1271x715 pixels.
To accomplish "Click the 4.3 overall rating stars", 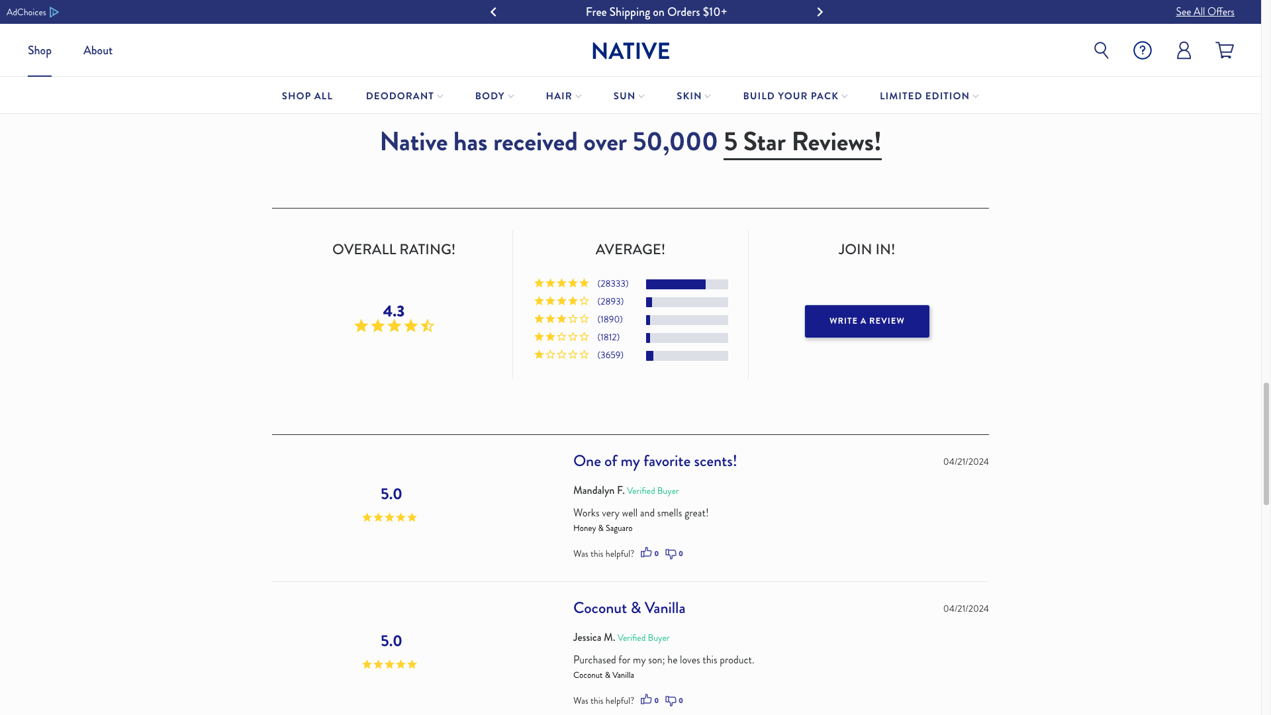I will (394, 326).
